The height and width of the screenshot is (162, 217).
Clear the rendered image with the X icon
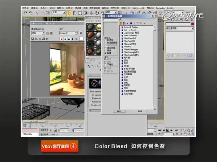[x=47, y=39]
